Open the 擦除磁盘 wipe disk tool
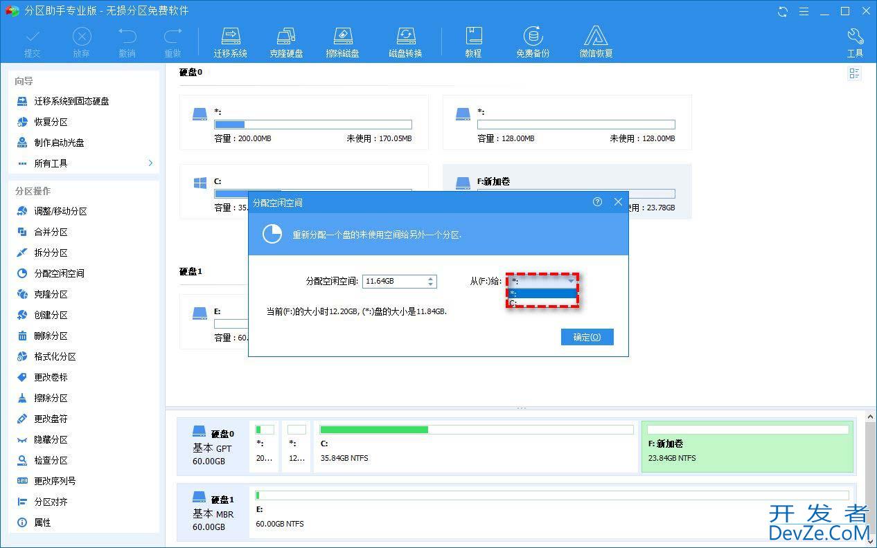 pos(343,42)
